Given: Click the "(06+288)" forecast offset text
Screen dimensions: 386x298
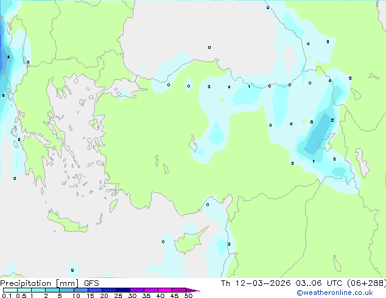Looking at the screenshot, I should (x=367, y=283).
